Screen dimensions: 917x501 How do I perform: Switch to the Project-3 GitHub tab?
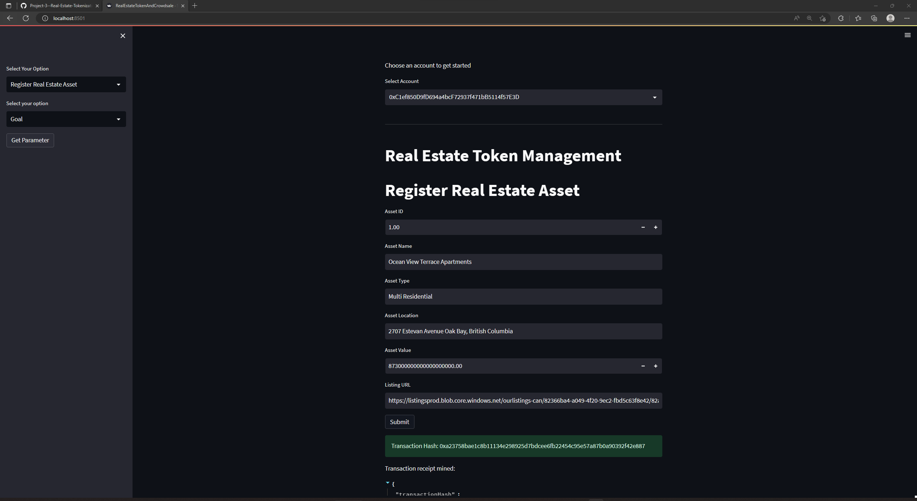point(59,6)
